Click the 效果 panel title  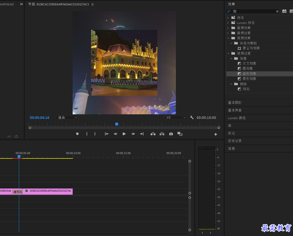(231, 4)
